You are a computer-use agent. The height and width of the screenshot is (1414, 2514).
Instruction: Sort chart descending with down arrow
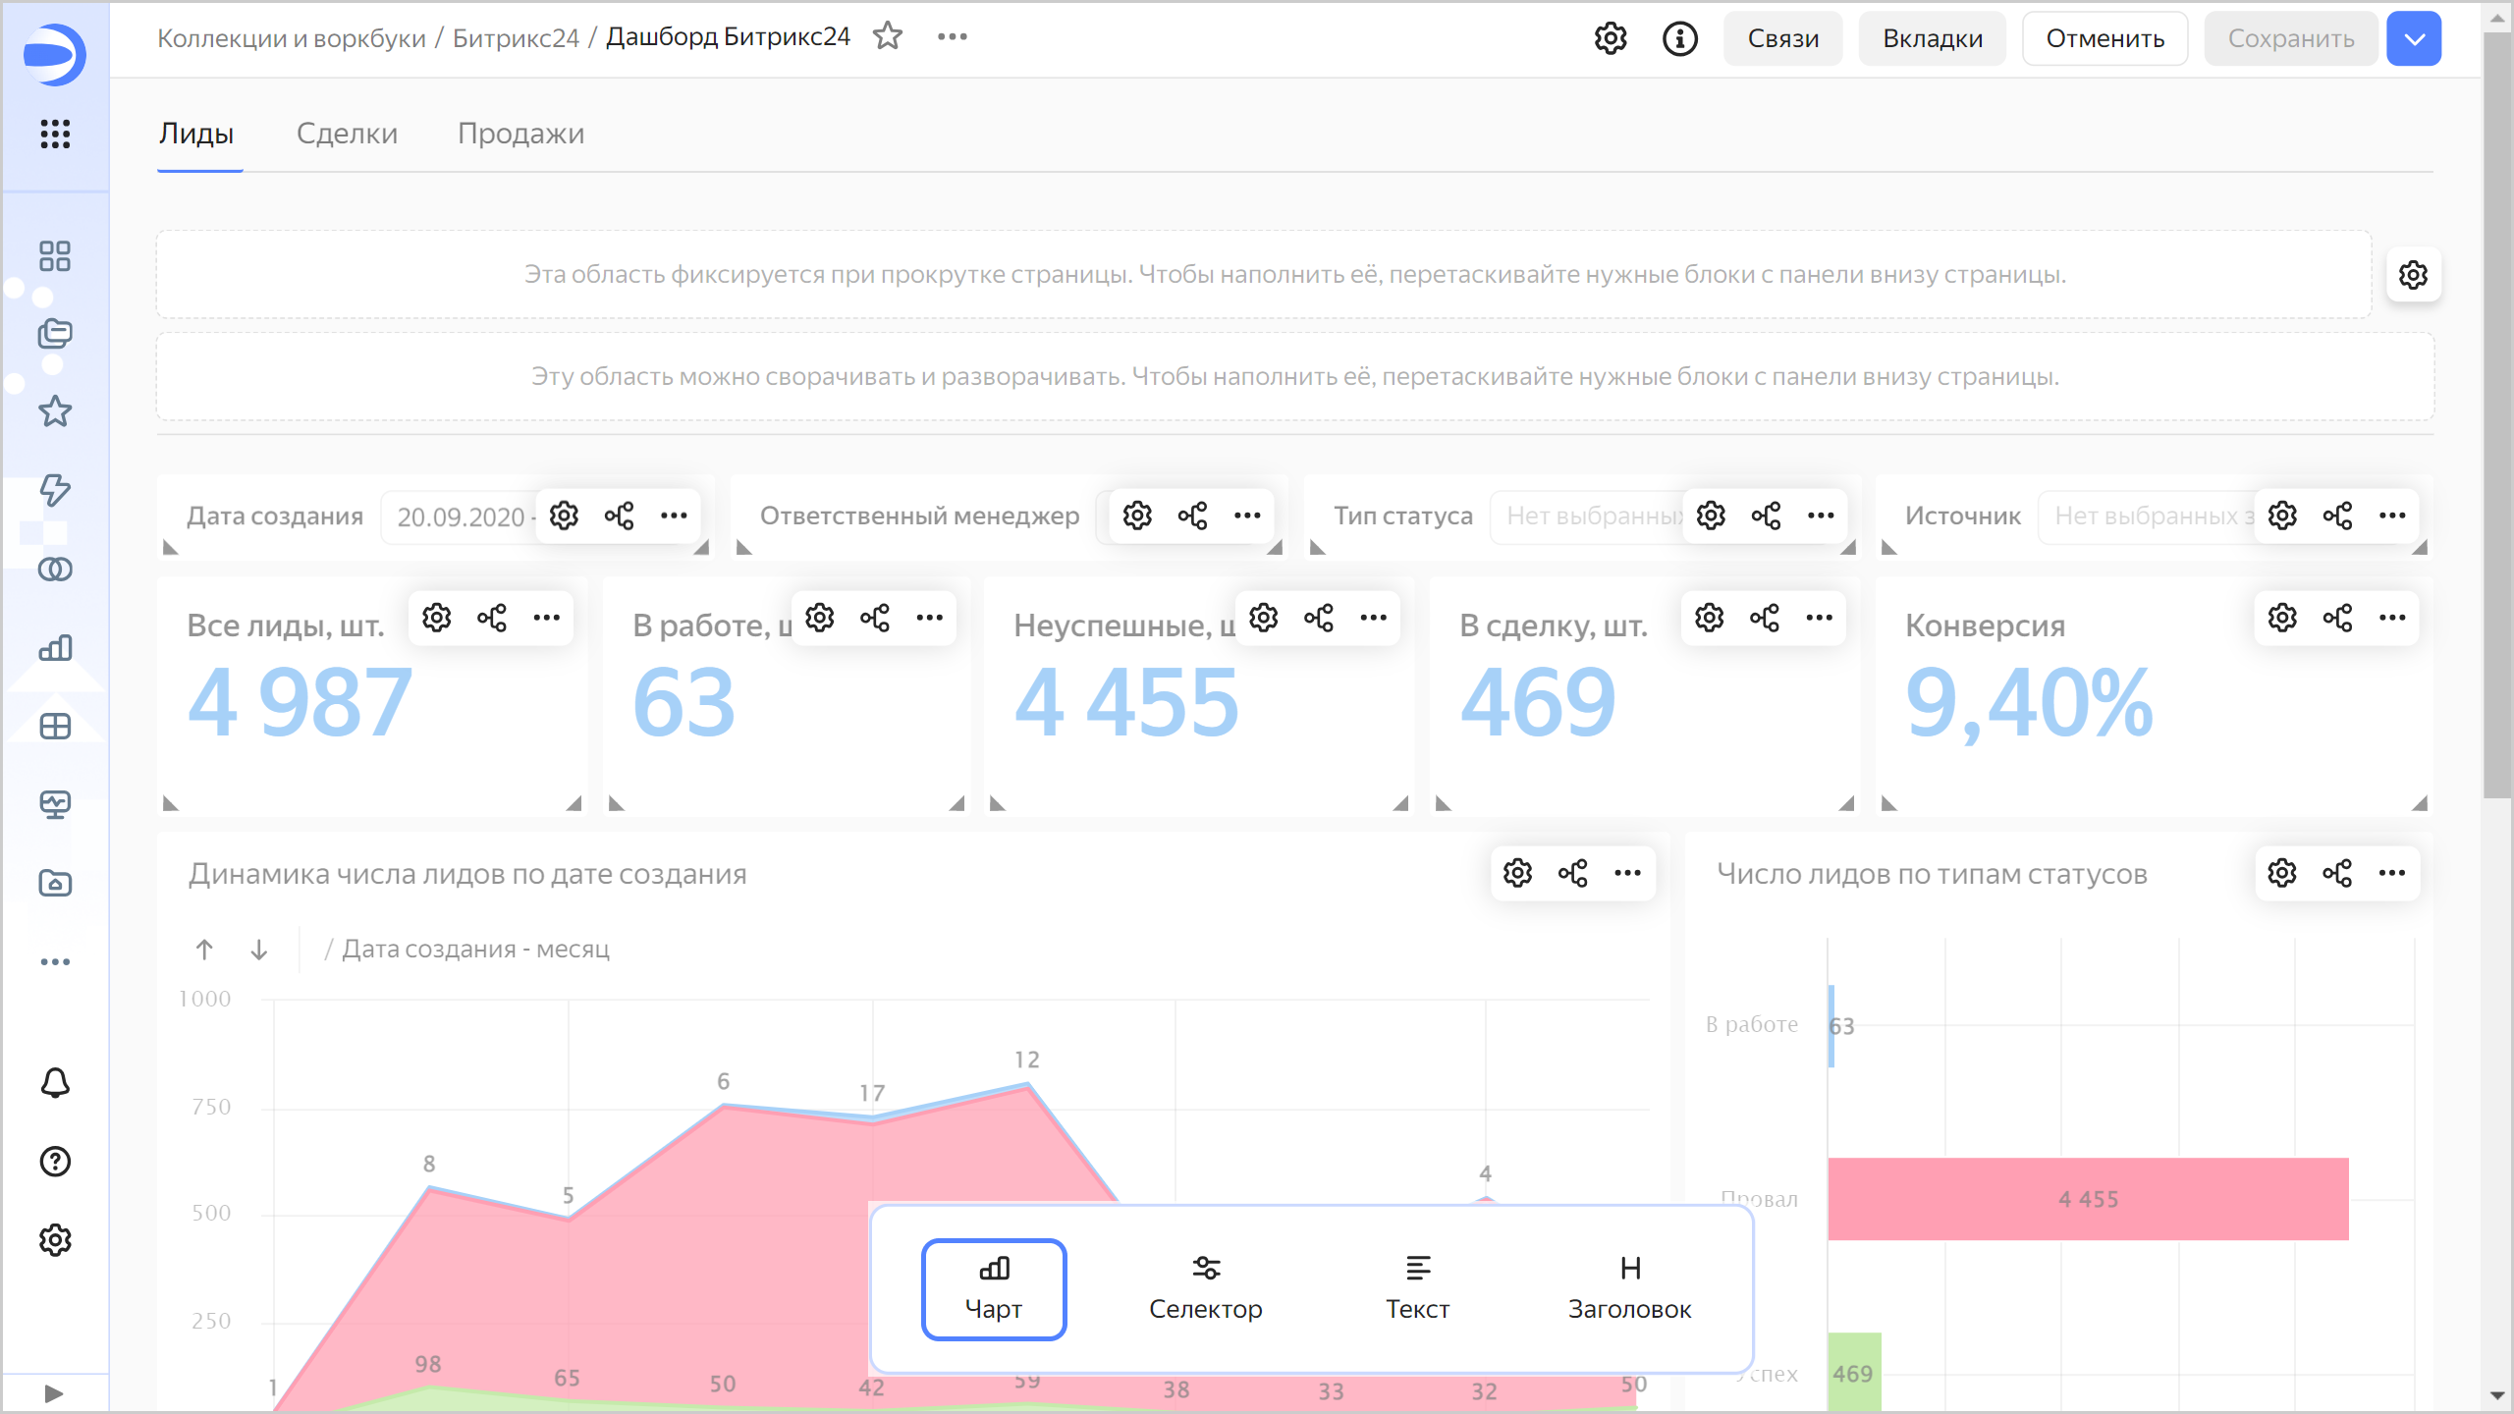pyautogui.click(x=259, y=950)
